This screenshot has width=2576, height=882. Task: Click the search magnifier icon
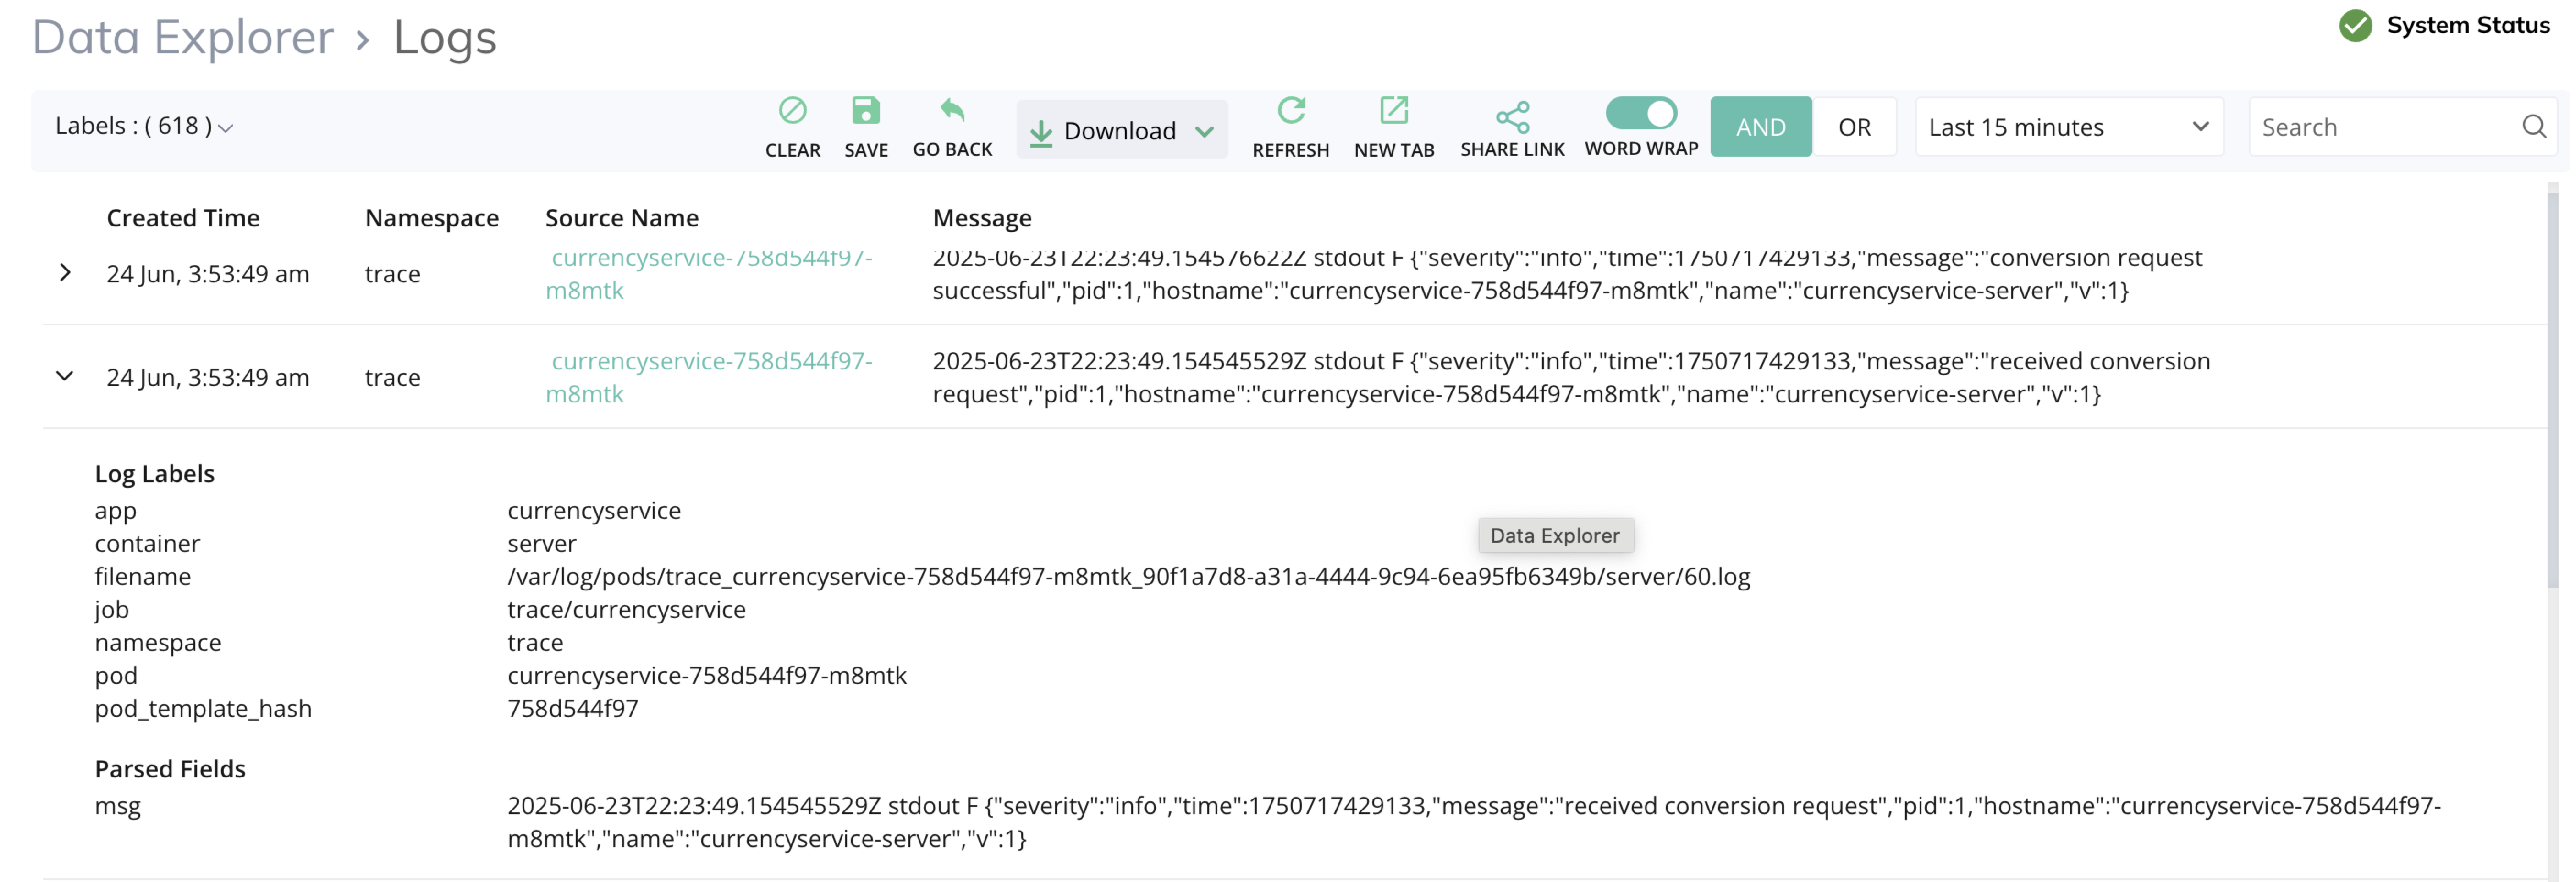pyautogui.click(x=2533, y=127)
